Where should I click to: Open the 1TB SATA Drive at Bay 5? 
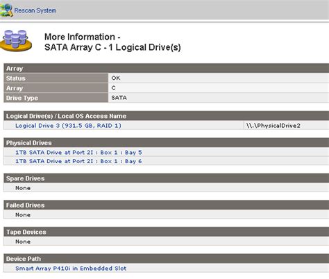tap(78, 153)
